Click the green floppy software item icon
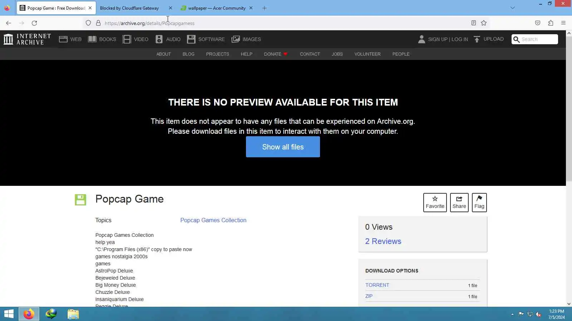Viewport: 572px width, 321px height. [80, 200]
